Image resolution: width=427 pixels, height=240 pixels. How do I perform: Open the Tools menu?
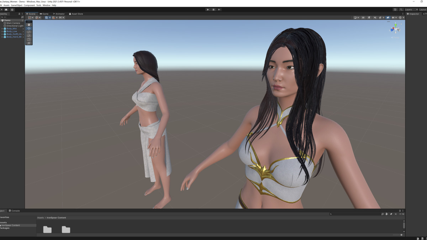coord(39,5)
